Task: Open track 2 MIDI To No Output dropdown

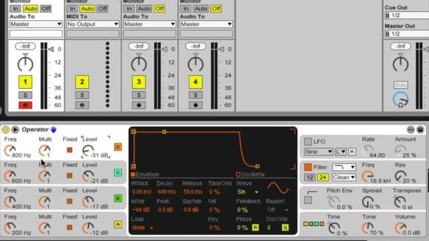Action: coord(93,24)
